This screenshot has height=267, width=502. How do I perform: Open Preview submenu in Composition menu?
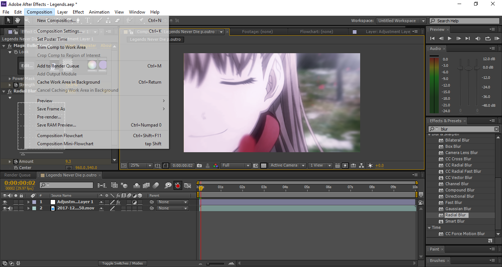[97, 101]
